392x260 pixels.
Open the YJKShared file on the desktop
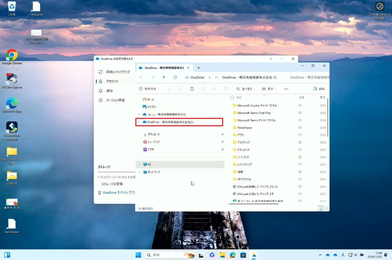(x=36, y=8)
